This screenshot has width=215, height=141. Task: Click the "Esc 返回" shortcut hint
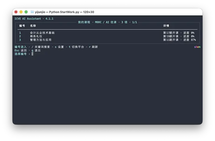(21, 50)
